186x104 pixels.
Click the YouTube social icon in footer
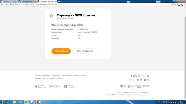[137, 80]
